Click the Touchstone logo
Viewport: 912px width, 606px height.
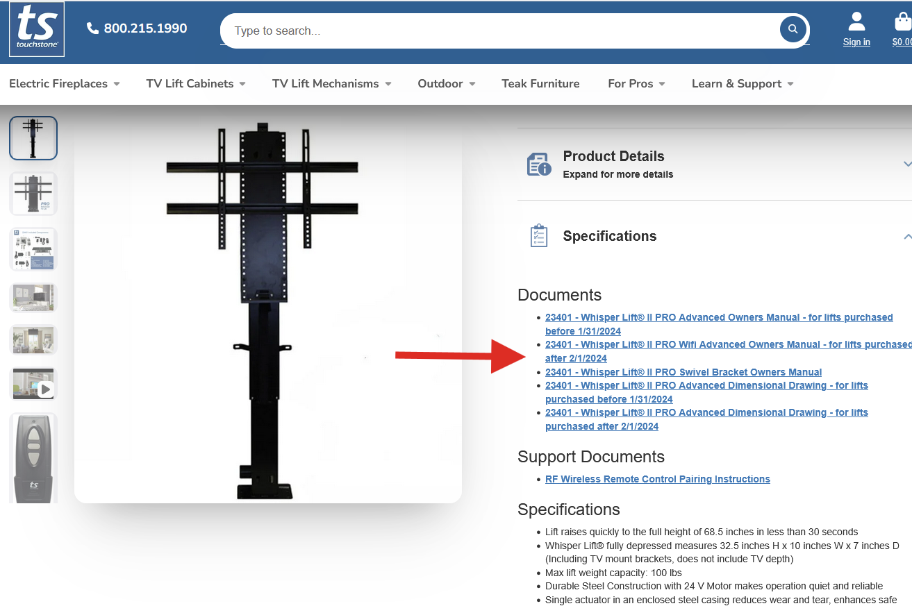click(x=37, y=29)
